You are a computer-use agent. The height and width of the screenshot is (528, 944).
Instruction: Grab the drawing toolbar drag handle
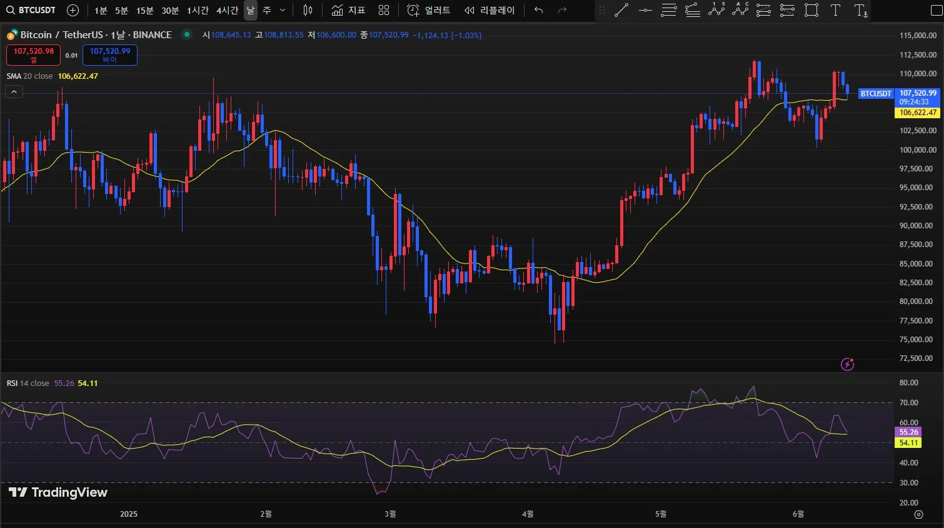pyautogui.click(x=602, y=10)
